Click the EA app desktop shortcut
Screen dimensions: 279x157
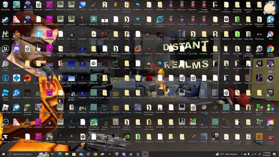[x=27, y=79]
